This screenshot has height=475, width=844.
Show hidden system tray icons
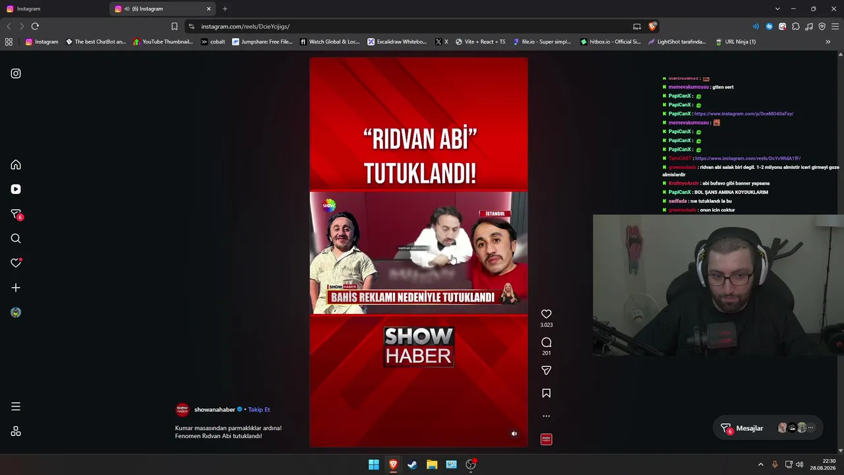click(760, 464)
